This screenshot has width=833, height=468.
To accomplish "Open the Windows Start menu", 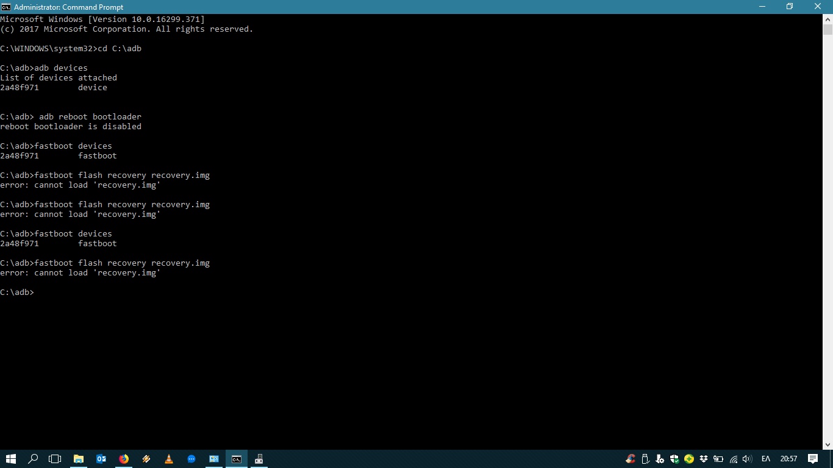I will click(11, 459).
